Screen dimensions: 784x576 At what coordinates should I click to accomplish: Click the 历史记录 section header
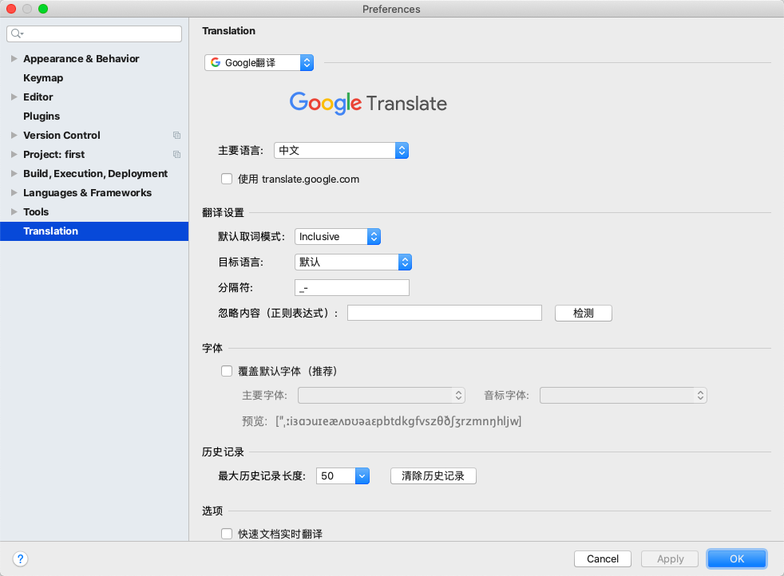point(223,452)
